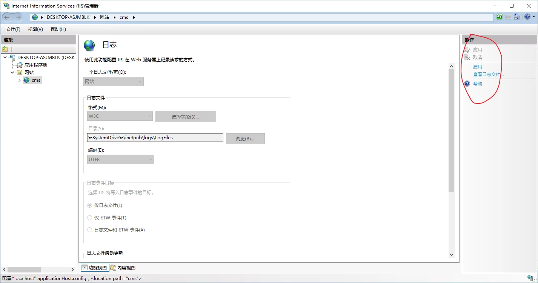
Task: Collapse the 网站 tree node
Action: [12, 73]
